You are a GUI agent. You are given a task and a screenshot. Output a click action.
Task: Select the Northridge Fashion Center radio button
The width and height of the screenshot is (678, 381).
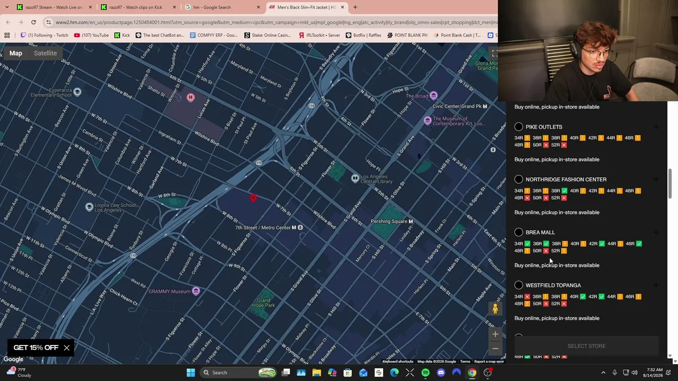point(519,179)
